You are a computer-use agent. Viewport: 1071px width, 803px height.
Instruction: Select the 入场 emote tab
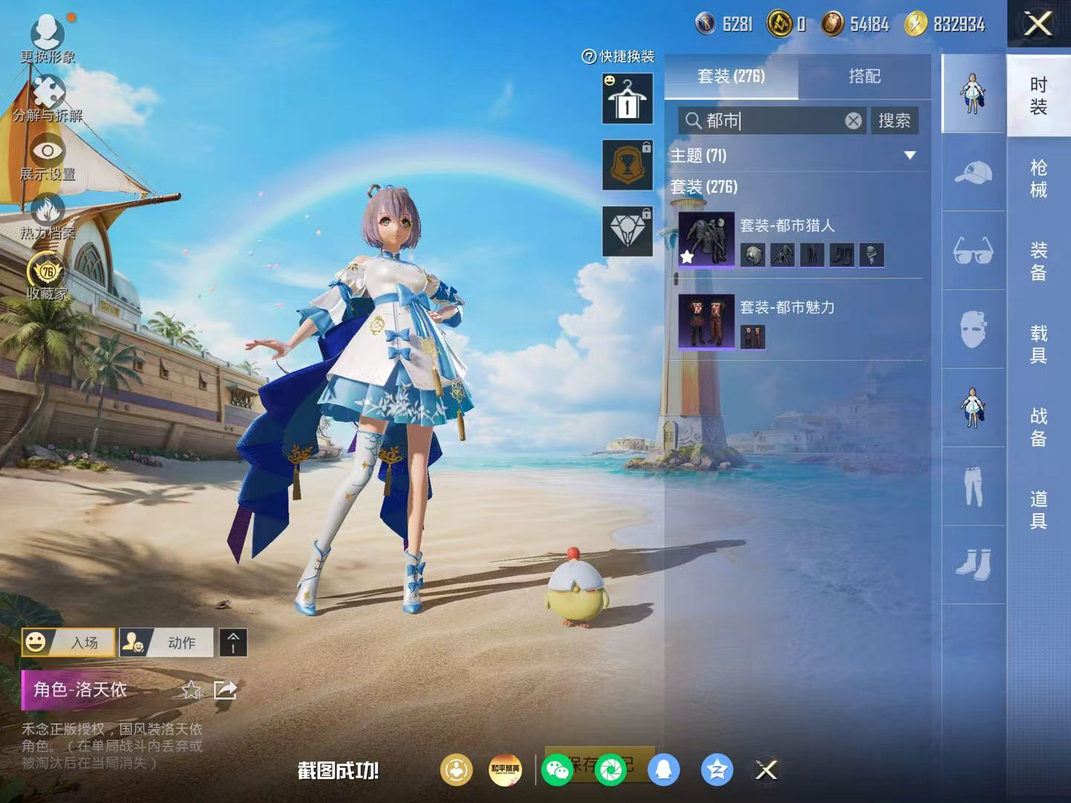pos(68,642)
